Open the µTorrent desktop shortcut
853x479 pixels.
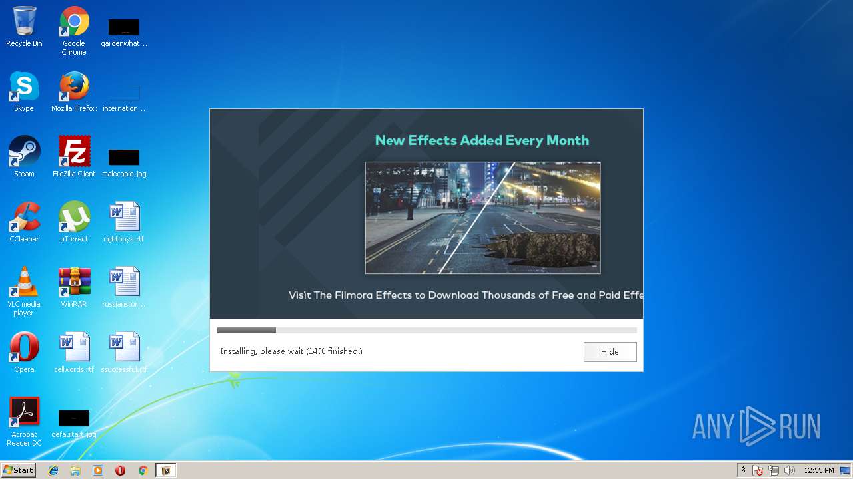[x=74, y=222]
